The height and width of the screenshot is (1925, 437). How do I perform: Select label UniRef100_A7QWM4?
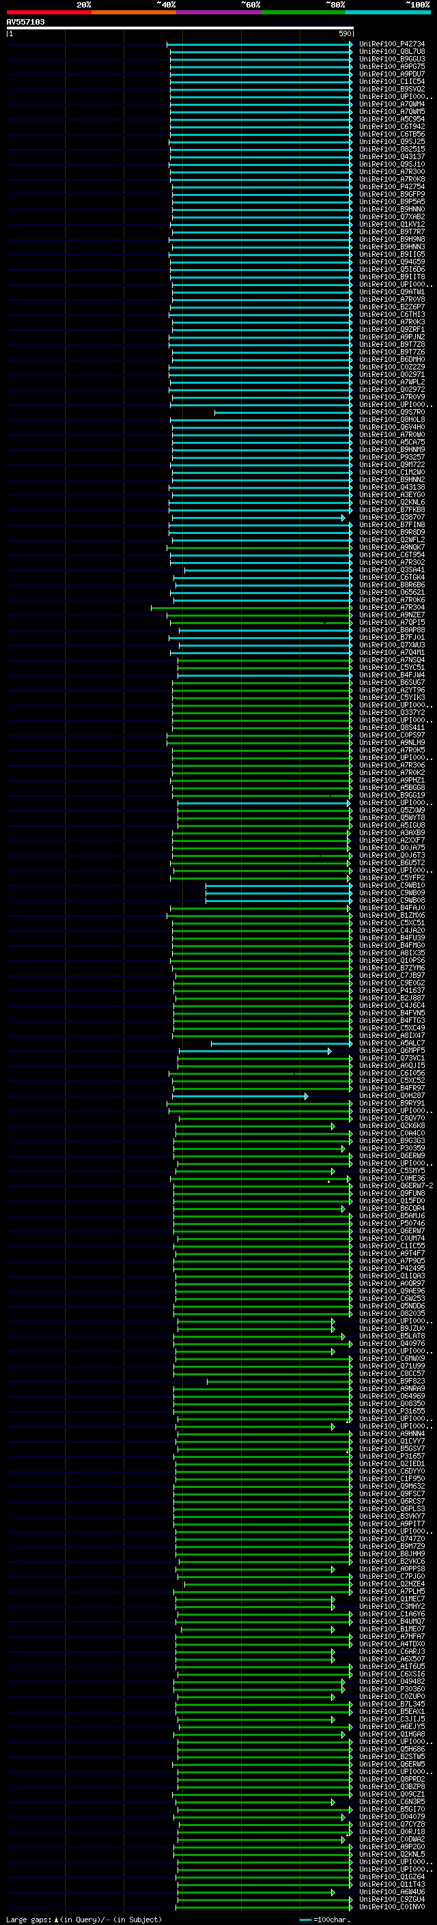click(391, 104)
